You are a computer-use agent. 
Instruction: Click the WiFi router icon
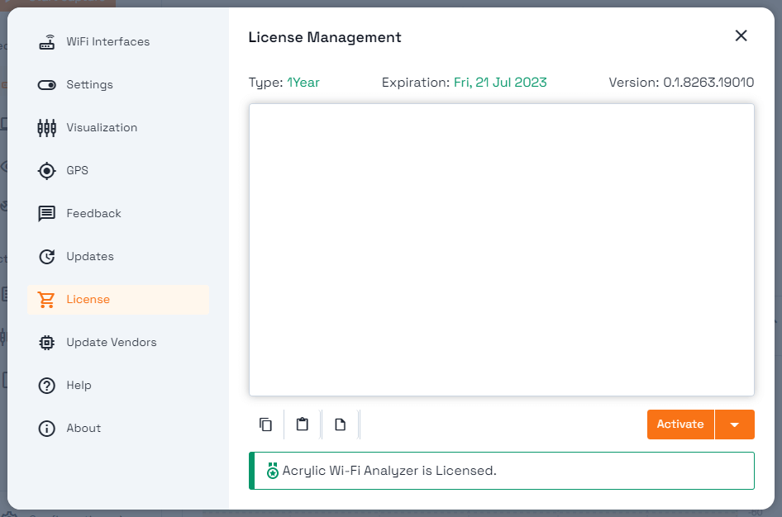[47, 42]
